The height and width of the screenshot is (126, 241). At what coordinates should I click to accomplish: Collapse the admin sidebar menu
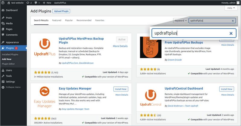tap(13, 87)
